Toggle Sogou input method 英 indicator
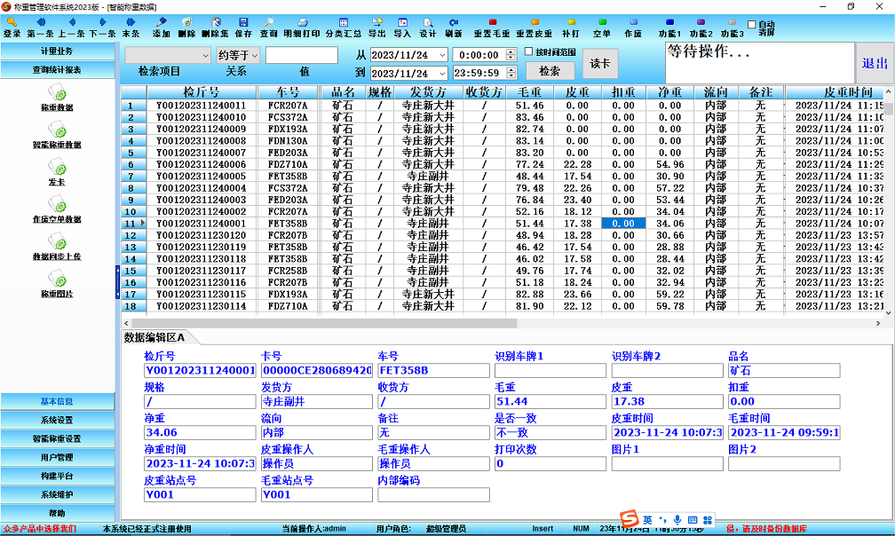This screenshot has width=895, height=536. (x=647, y=519)
